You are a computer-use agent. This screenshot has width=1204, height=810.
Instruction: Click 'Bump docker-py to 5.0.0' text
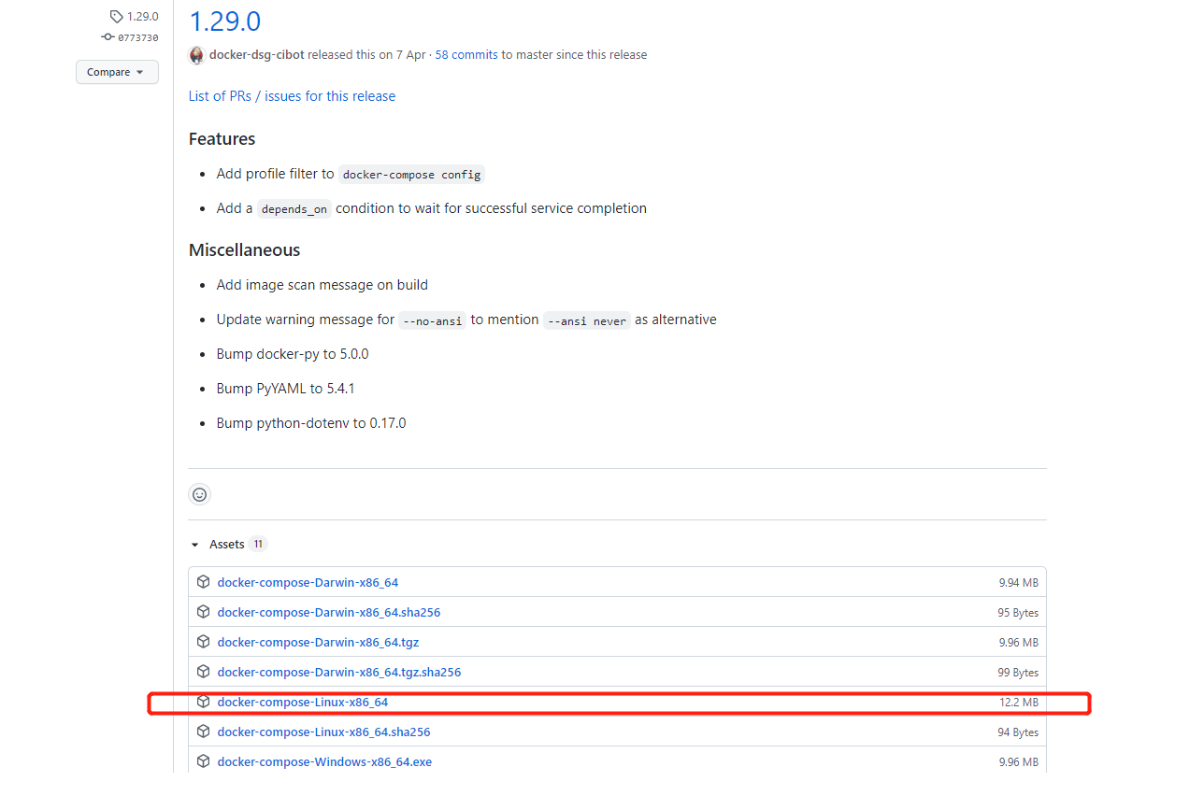293,354
